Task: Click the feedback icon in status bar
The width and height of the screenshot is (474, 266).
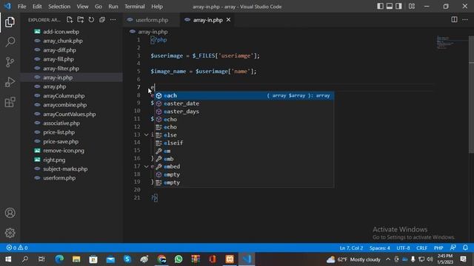Action: 453,248
